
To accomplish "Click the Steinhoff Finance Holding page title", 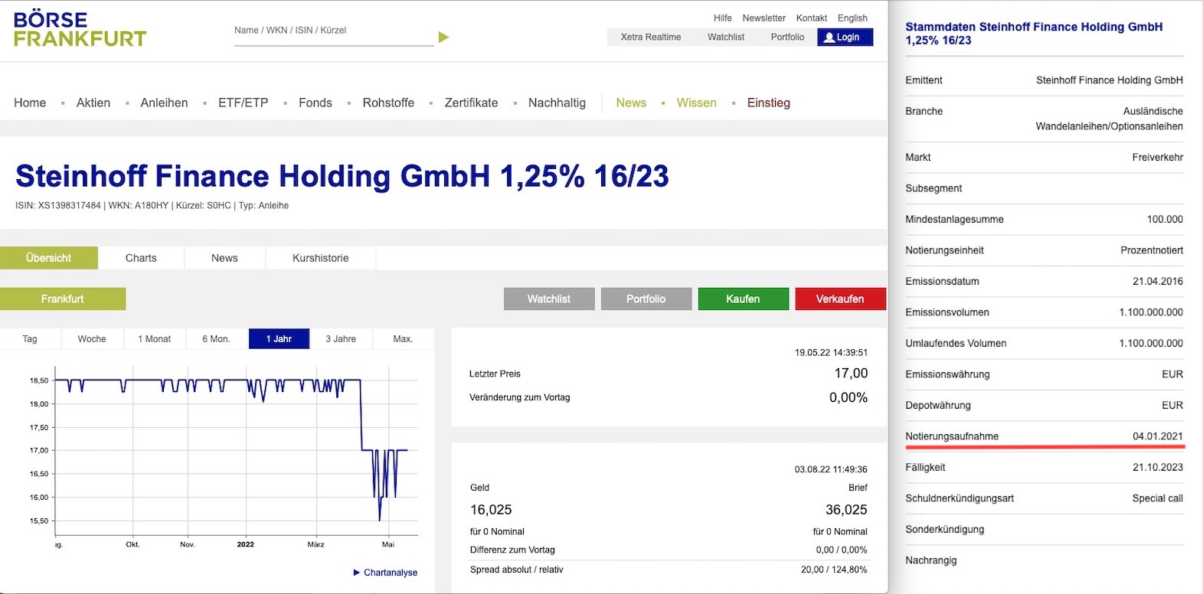I will click(342, 176).
